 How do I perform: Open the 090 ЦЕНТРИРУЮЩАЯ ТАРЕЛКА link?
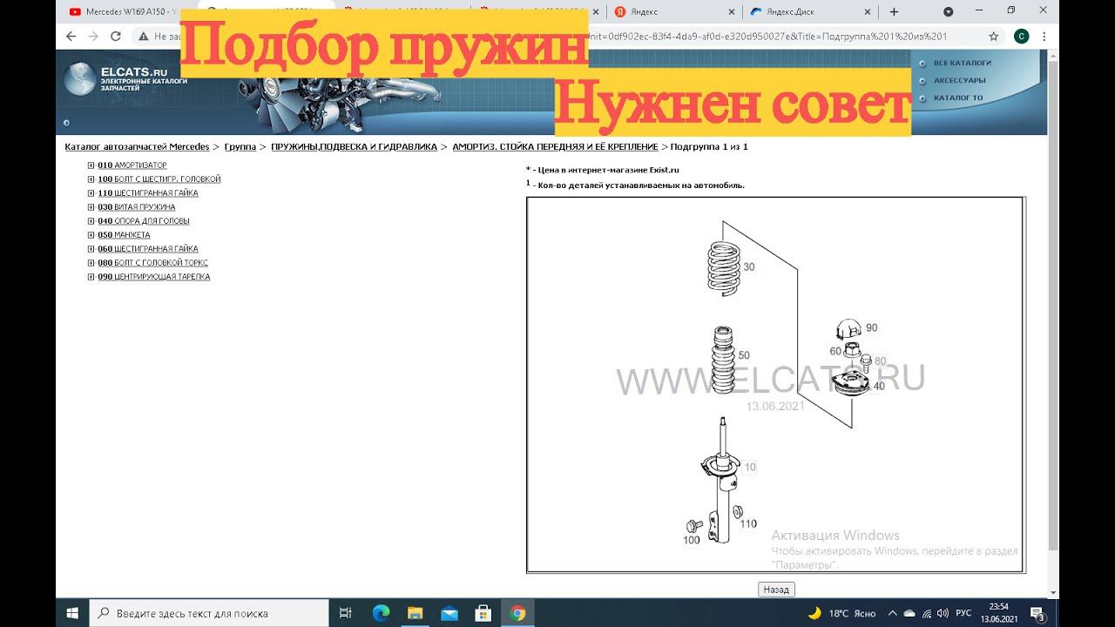click(154, 277)
